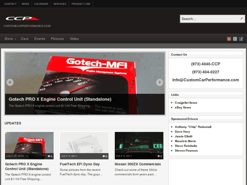
Task: Open Mauricio Marin driver link
Action: (x=185, y=141)
